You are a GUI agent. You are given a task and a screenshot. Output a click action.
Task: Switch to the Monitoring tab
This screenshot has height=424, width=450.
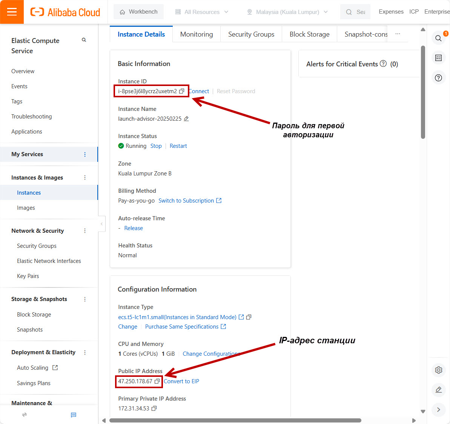pyautogui.click(x=197, y=34)
